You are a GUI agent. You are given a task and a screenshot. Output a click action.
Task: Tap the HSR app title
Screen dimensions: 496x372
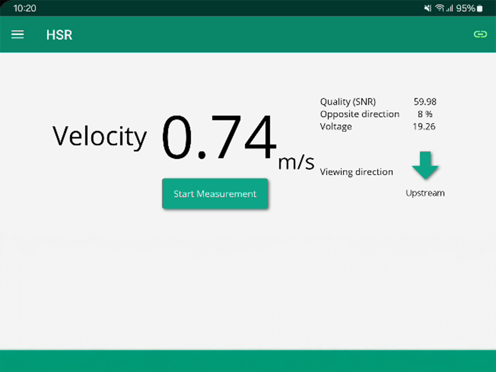59,35
